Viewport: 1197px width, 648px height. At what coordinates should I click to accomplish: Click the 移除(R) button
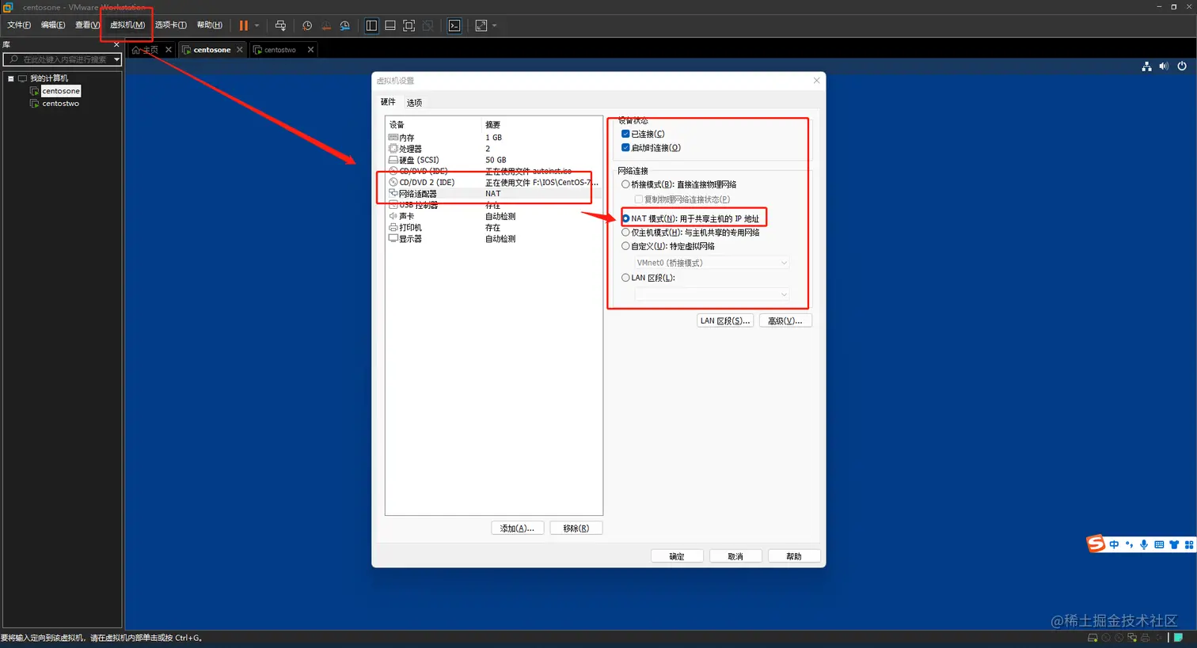(x=576, y=528)
